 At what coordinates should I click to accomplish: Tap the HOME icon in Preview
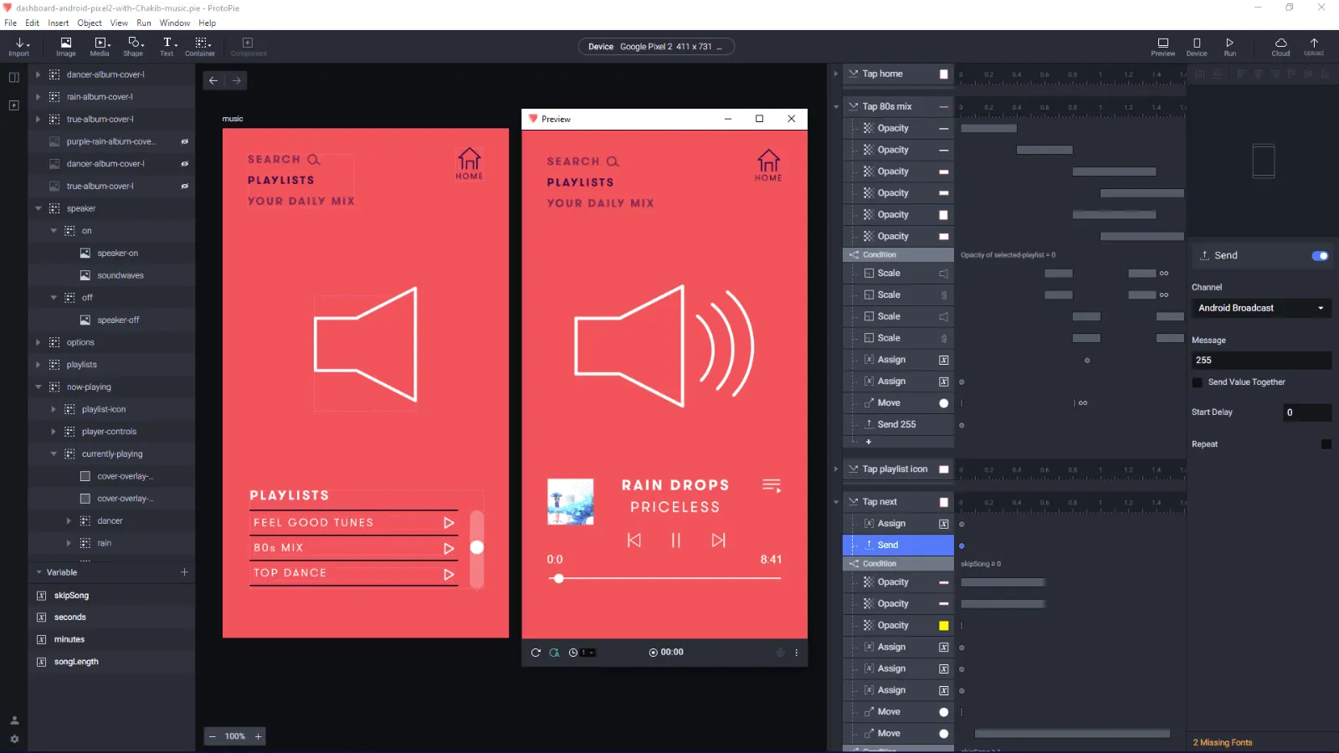click(x=768, y=165)
